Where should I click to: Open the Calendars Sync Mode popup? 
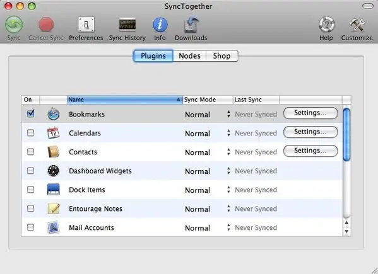pyautogui.click(x=208, y=134)
